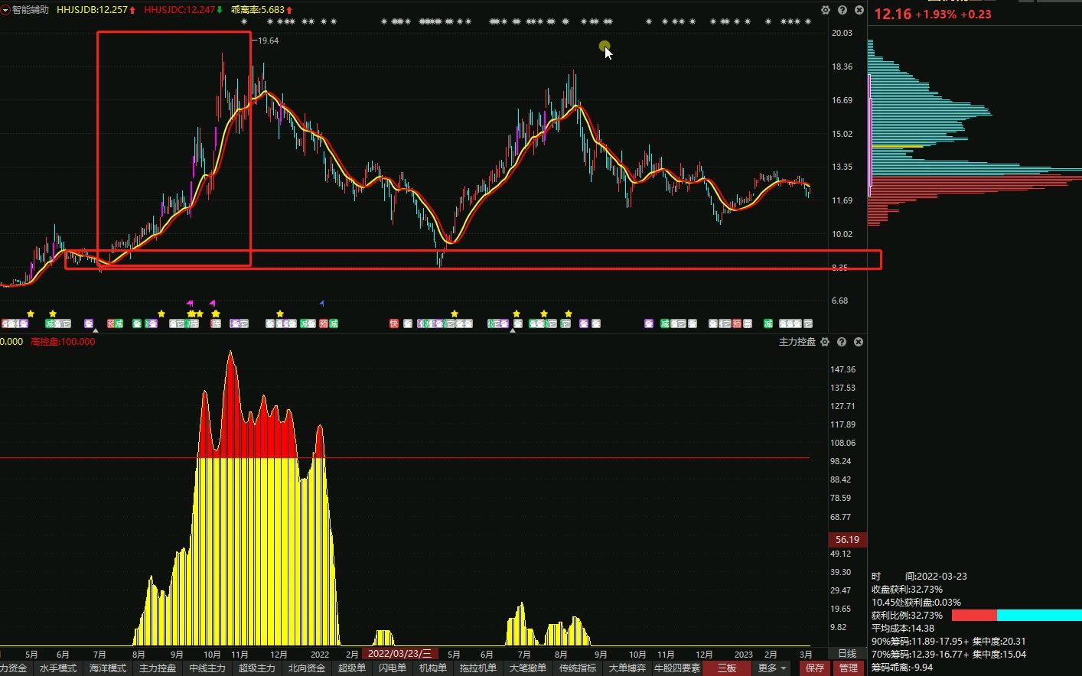Select the 大笔撤单 tab
The width and height of the screenshot is (1082, 676).
click(528, 668)
